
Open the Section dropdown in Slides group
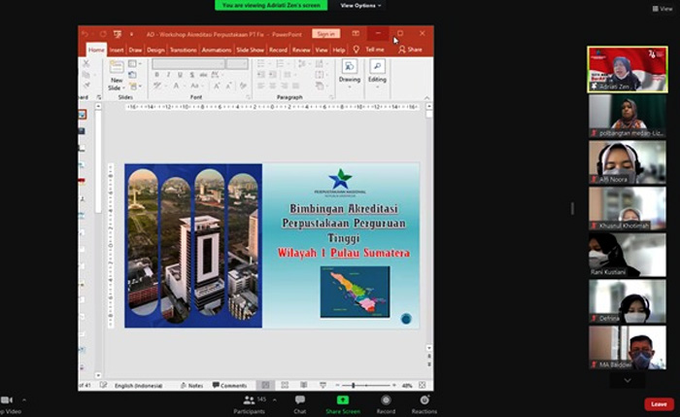click(135, 87)
